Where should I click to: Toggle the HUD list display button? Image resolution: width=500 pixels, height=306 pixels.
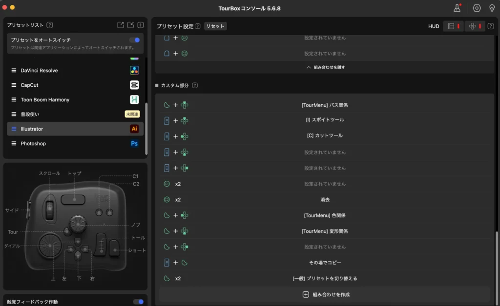point(452,26)
